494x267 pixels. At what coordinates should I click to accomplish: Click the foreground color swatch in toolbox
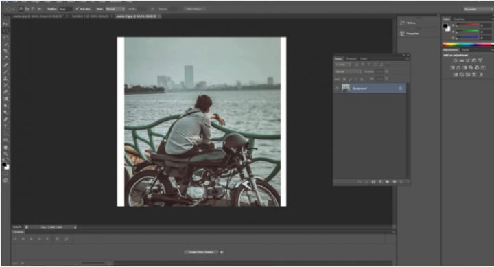point(4,164)
